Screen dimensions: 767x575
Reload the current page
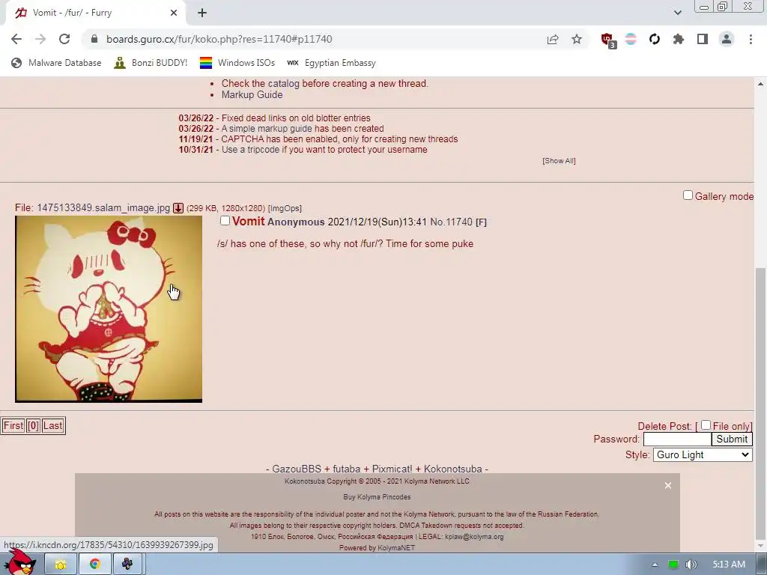(64, 39)
